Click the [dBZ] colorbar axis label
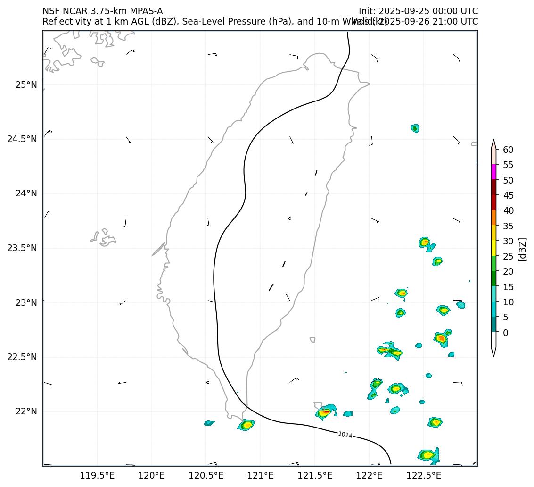This screenshot has width=534, height=487. point(522,249)
